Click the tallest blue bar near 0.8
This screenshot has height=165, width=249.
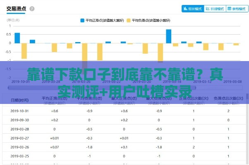point(169,36)
